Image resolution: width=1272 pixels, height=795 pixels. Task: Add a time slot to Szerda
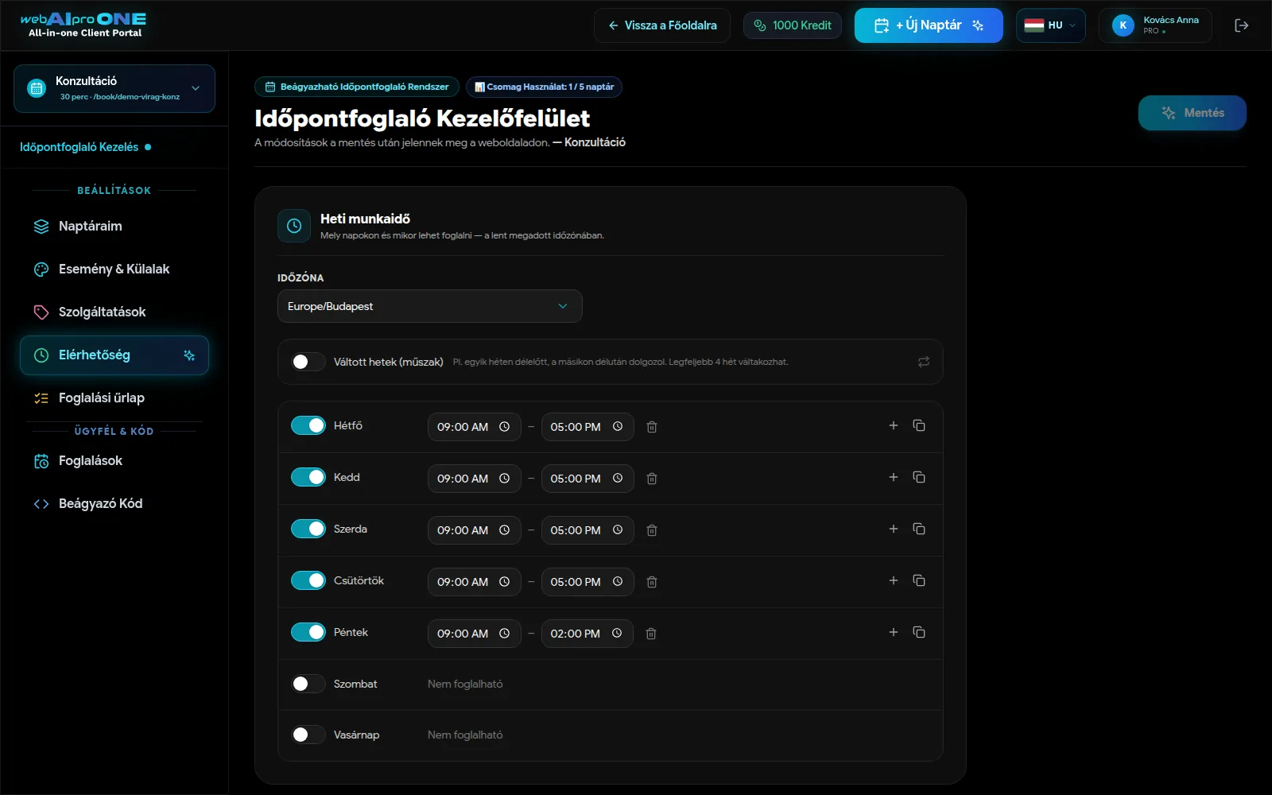[894, 529]
